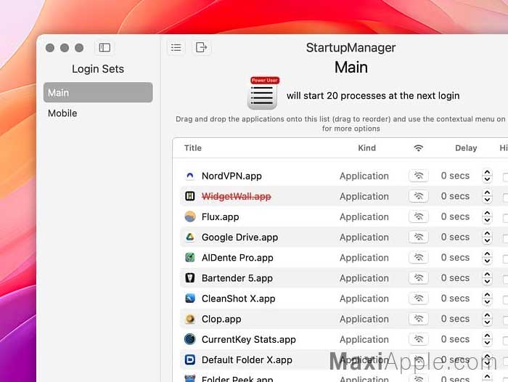Select the Google Drive.app title
This screenshot has width=508, height=382.
coord(239,237)
